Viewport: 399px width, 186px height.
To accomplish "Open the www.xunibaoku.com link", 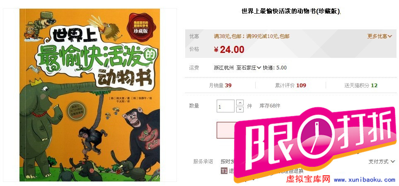I will 365,180.
